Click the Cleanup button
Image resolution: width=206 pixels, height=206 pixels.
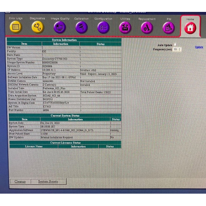click(20, 181)
